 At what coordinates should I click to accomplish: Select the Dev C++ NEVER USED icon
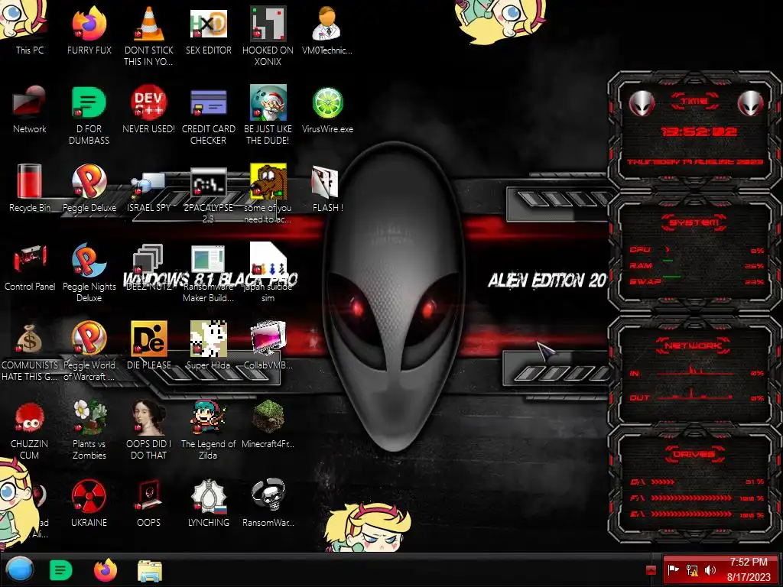coord(148,109)
